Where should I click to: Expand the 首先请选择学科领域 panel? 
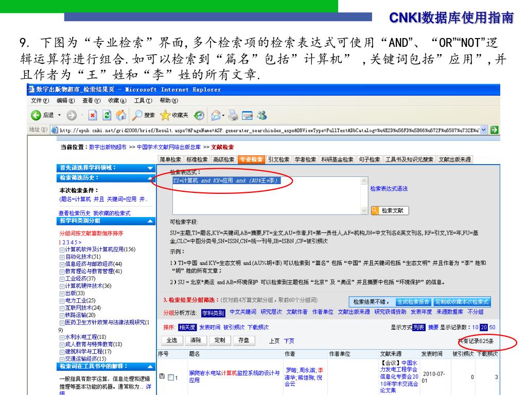tap(150, 168)
